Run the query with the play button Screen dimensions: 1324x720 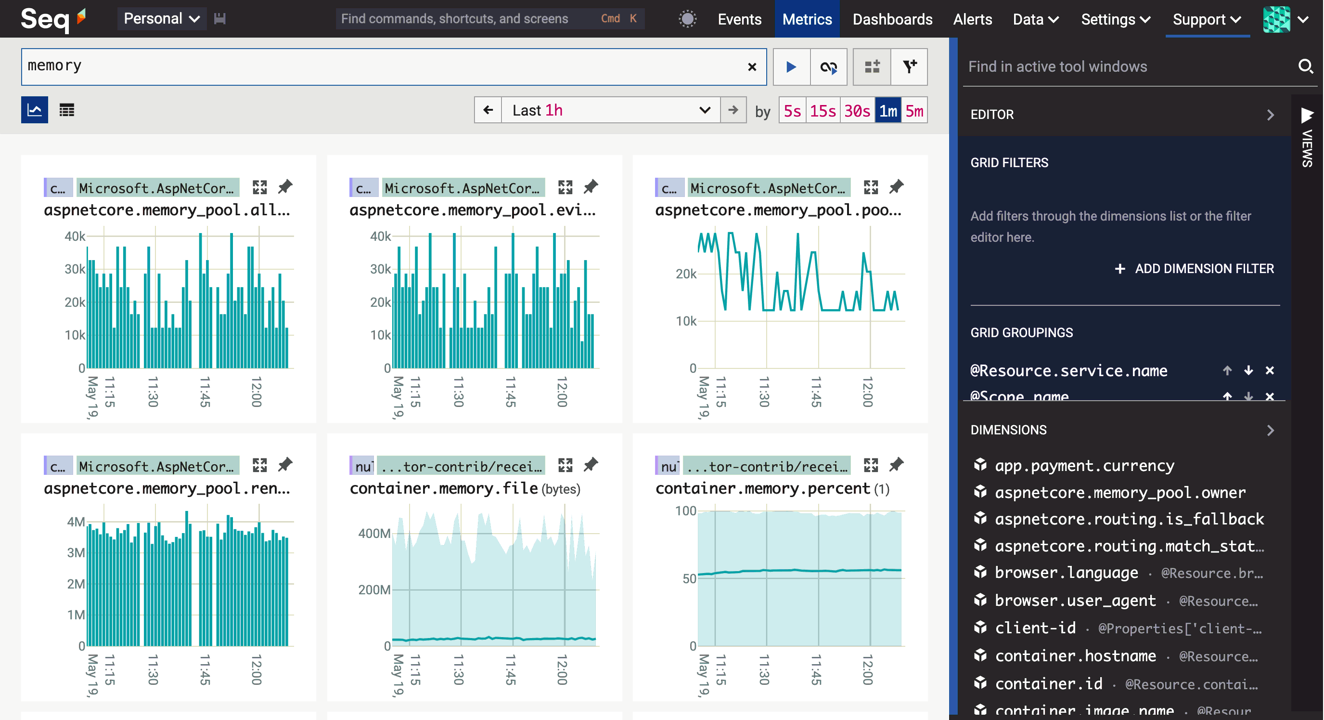[791, 67]
